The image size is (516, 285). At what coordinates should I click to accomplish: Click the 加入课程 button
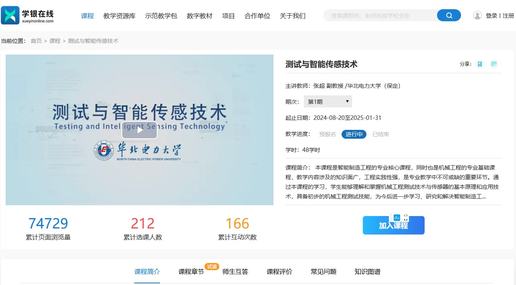pyautogui.click(x=394, y=225)
